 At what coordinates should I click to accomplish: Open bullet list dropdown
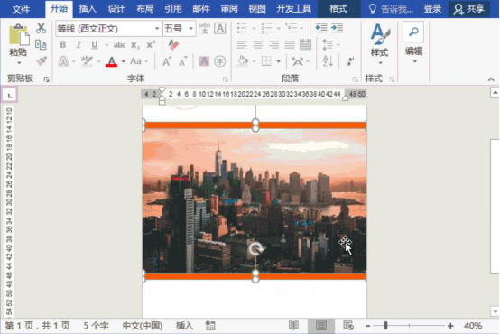pyautogui.click(x=255, y=28)
